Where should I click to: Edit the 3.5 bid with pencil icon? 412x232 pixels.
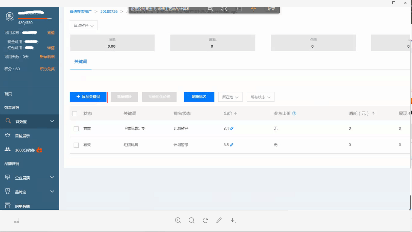[232, 145]
